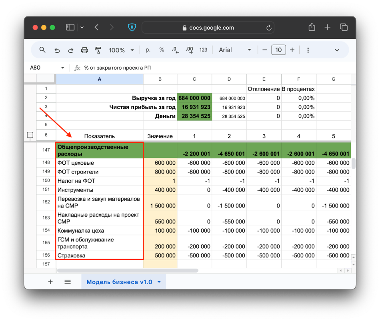Open the three-dot more options menu
This screenshot has height=321, width=380.
point(308,50)
